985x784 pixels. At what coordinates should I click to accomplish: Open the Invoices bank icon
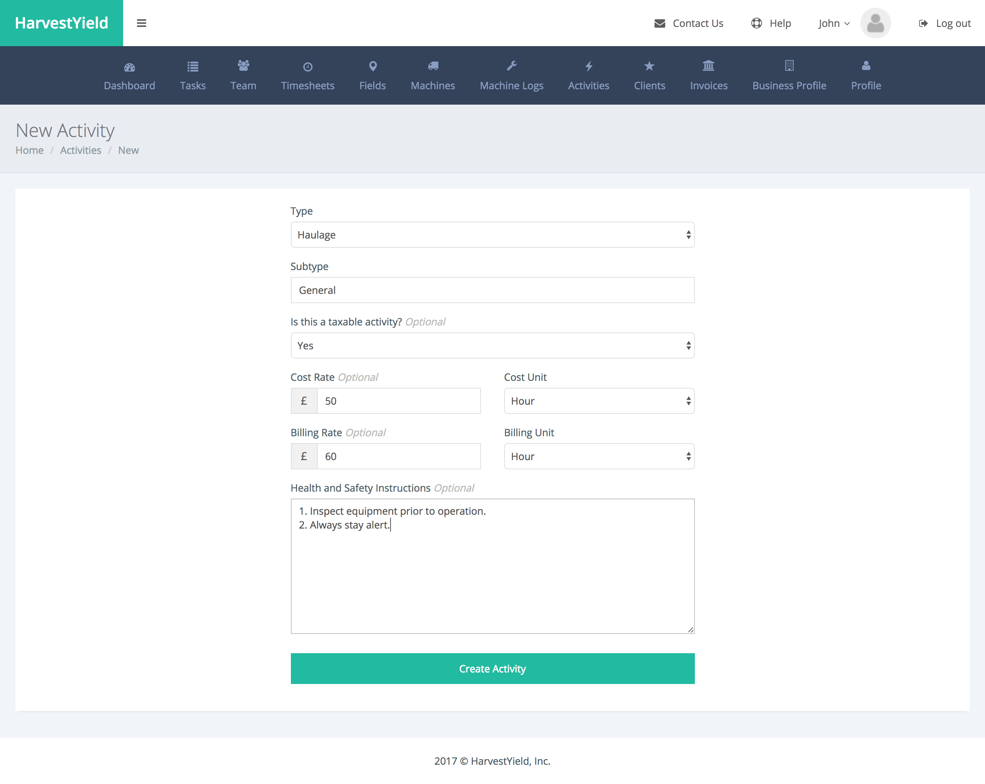[x=708, y=66]
